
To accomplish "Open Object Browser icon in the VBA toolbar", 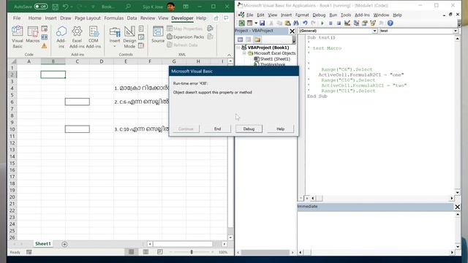I will 373,23.
